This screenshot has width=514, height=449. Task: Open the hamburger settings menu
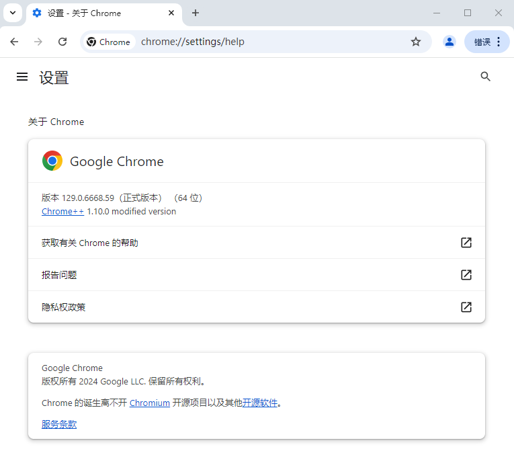pyautogui.click(x=22, y=77)
